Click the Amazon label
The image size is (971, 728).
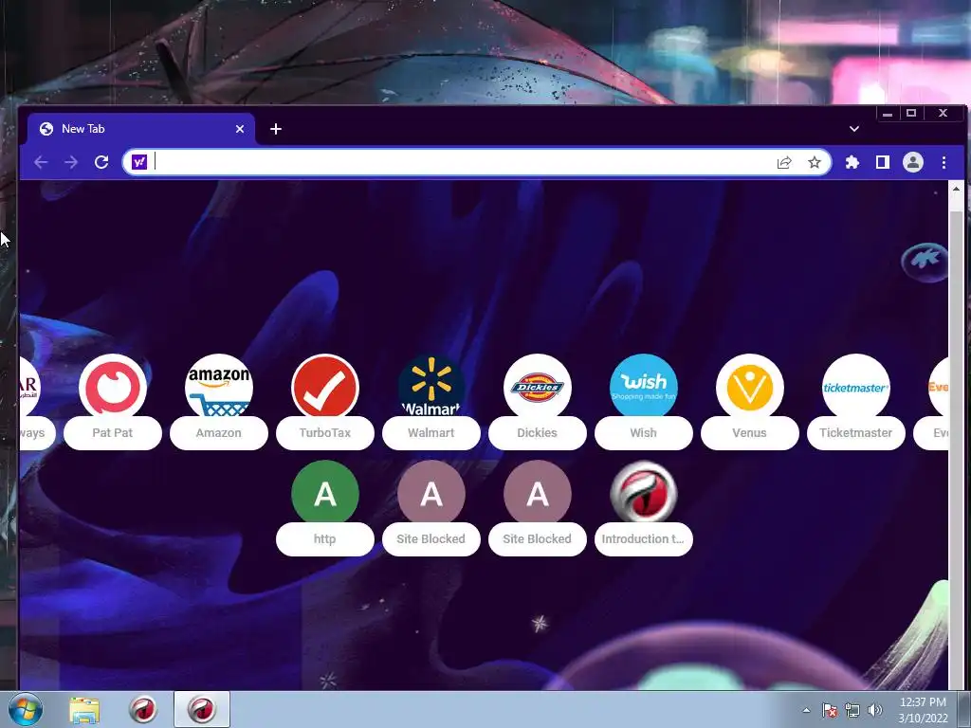(x=219, y=432)
